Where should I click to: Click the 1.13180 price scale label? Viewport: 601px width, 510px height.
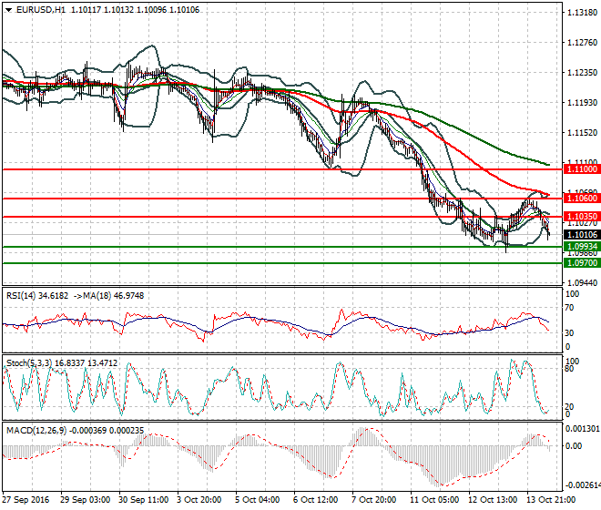580,14
